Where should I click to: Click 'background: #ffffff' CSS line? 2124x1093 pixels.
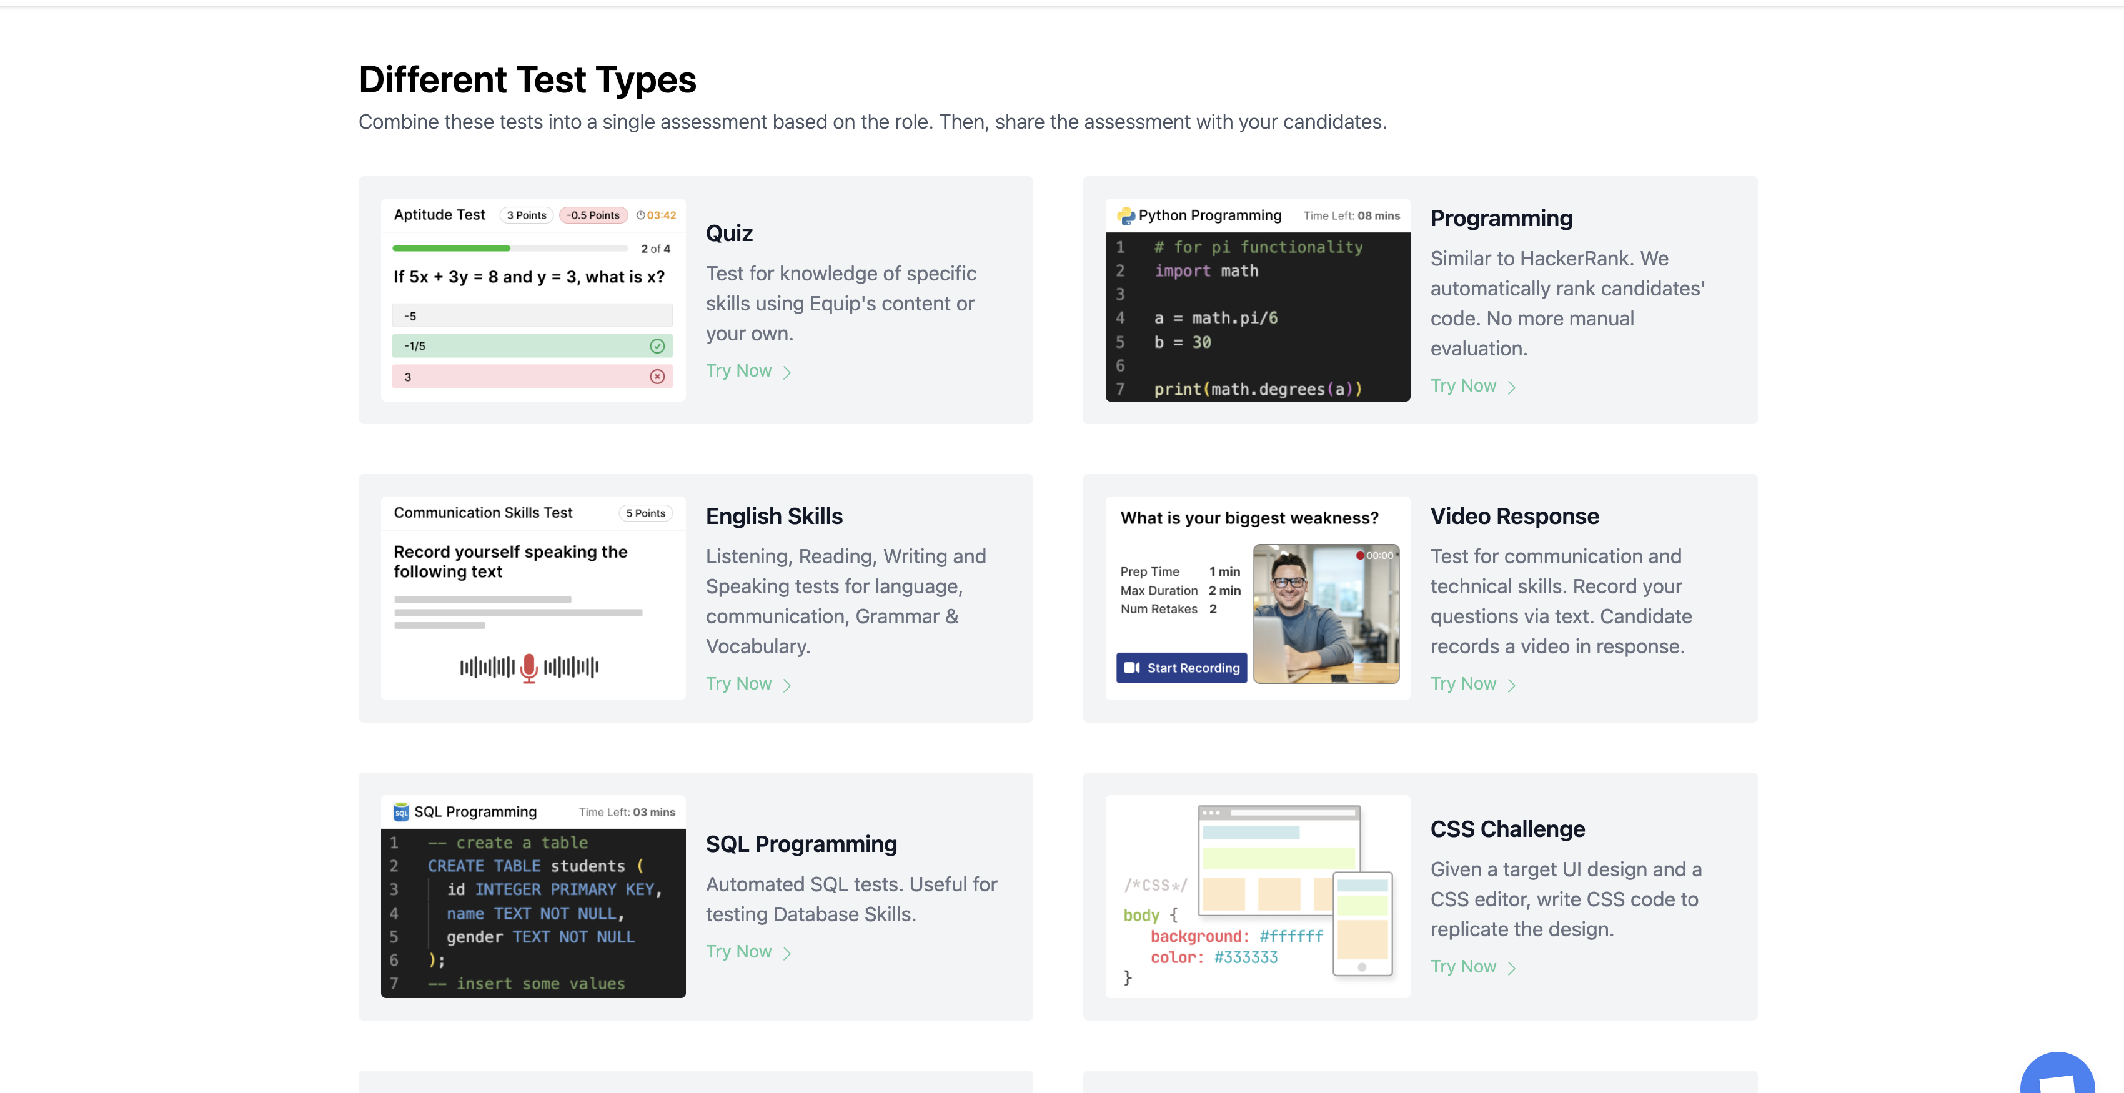coord(1236,936)
